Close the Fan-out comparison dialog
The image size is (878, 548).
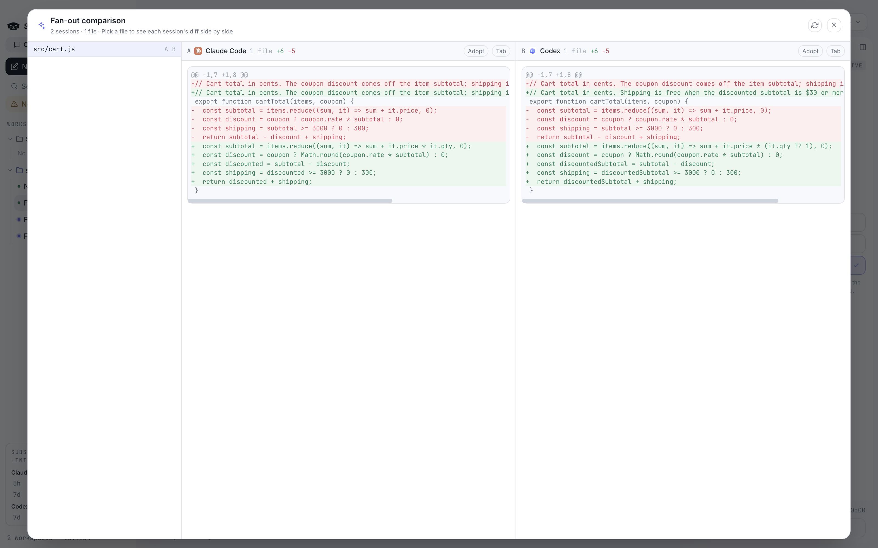(834, 25)
